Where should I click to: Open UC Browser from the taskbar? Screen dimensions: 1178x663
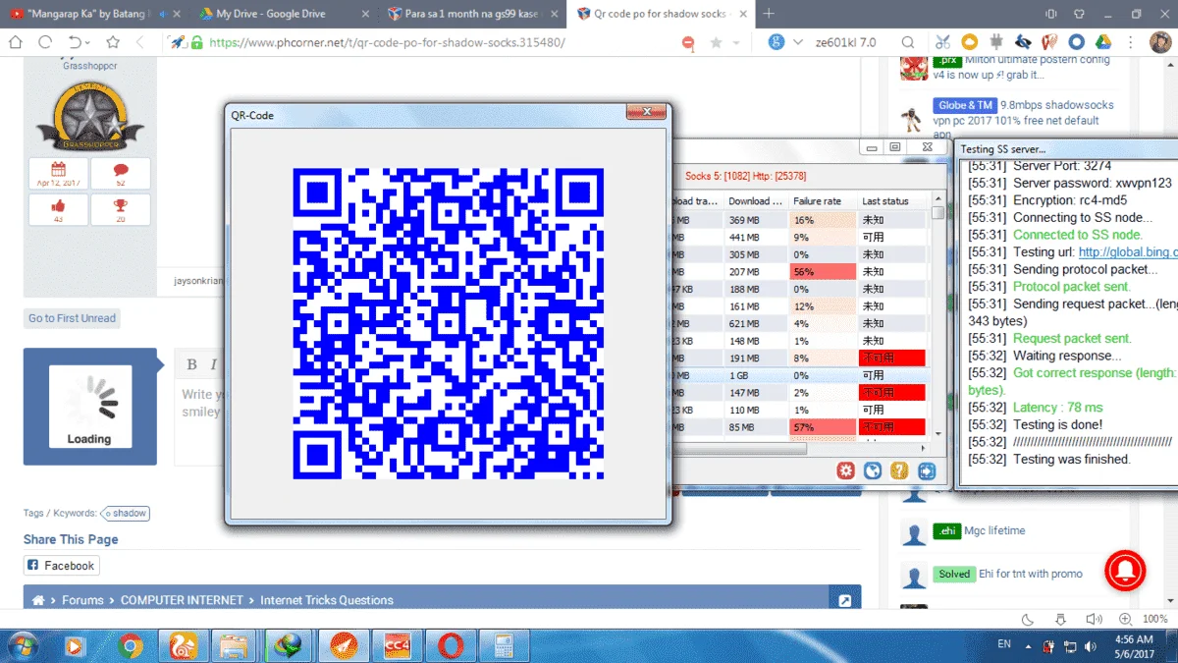coord(183,646)
